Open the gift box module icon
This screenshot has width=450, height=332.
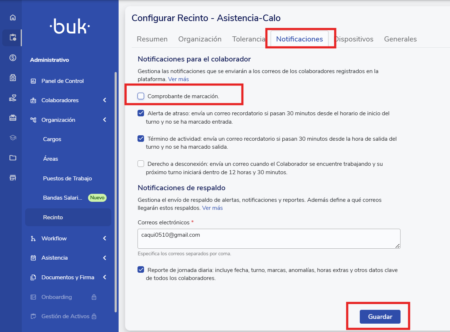coord(13,118)
